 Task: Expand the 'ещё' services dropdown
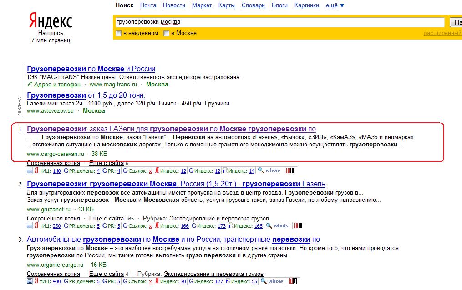click(x=335, y=5)
